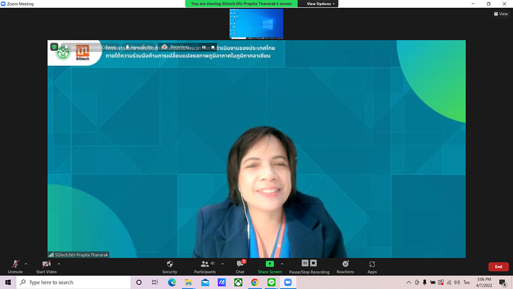Viewport: 513px width, 289px height.
Task: Stop recording in the top overlay
Action: pyautogui.click(x=213, y=47)
